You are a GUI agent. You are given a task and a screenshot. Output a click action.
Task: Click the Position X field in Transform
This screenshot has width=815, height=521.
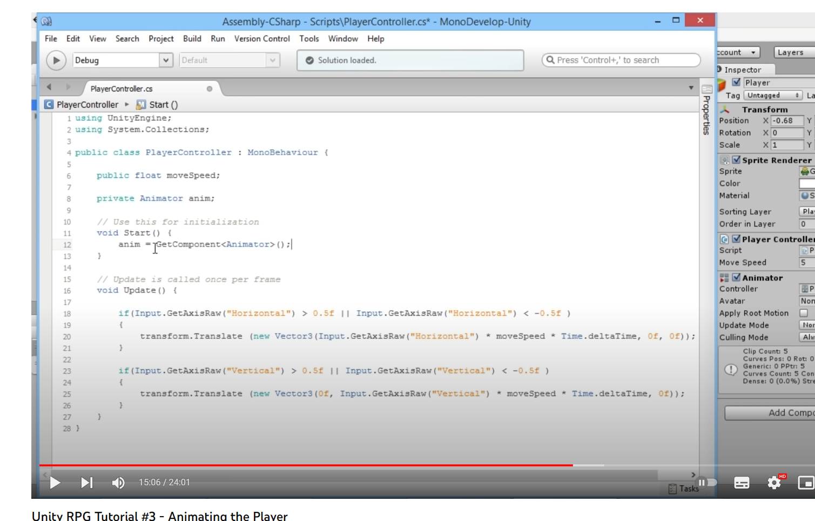pos(787,121)
